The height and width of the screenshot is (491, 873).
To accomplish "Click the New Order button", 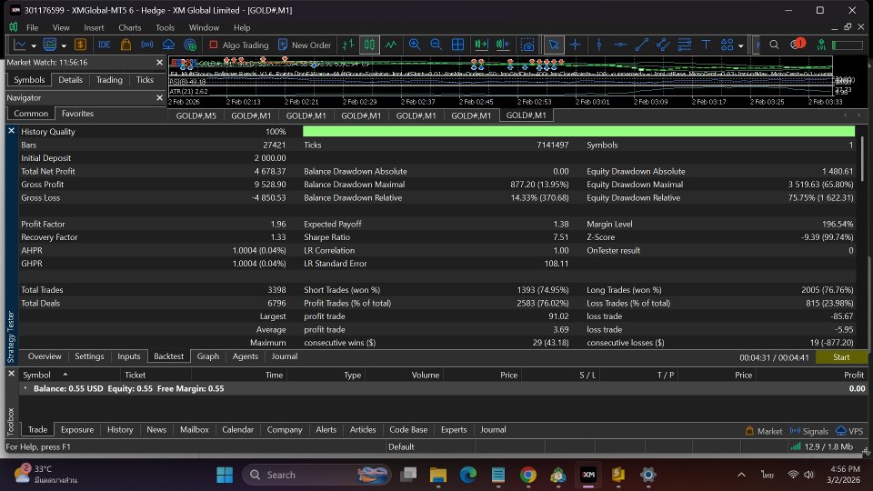I will (304, 45).
